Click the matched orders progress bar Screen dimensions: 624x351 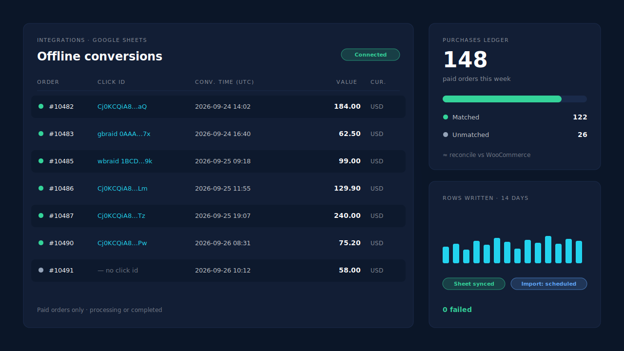click(515, 99)
